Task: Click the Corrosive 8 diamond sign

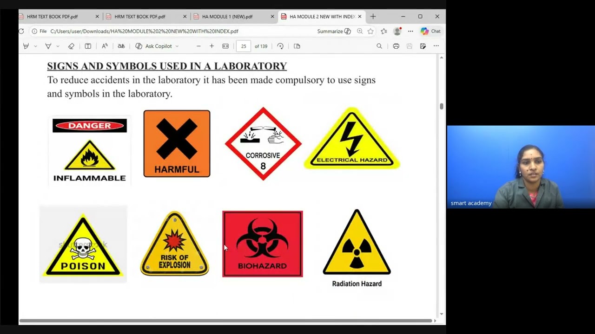Action: 263,144
